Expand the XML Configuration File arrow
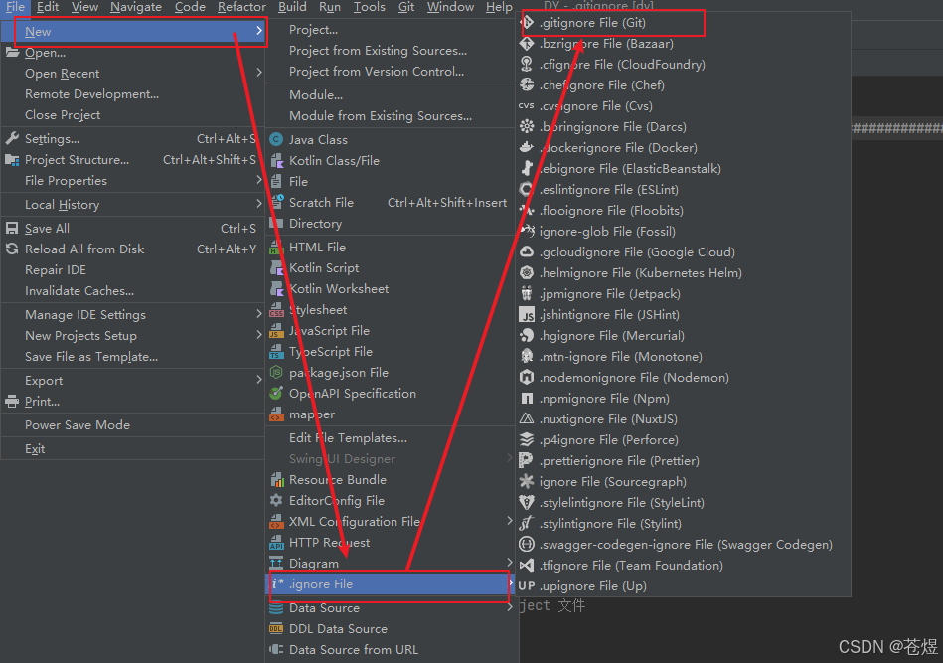 pos(510,521)
